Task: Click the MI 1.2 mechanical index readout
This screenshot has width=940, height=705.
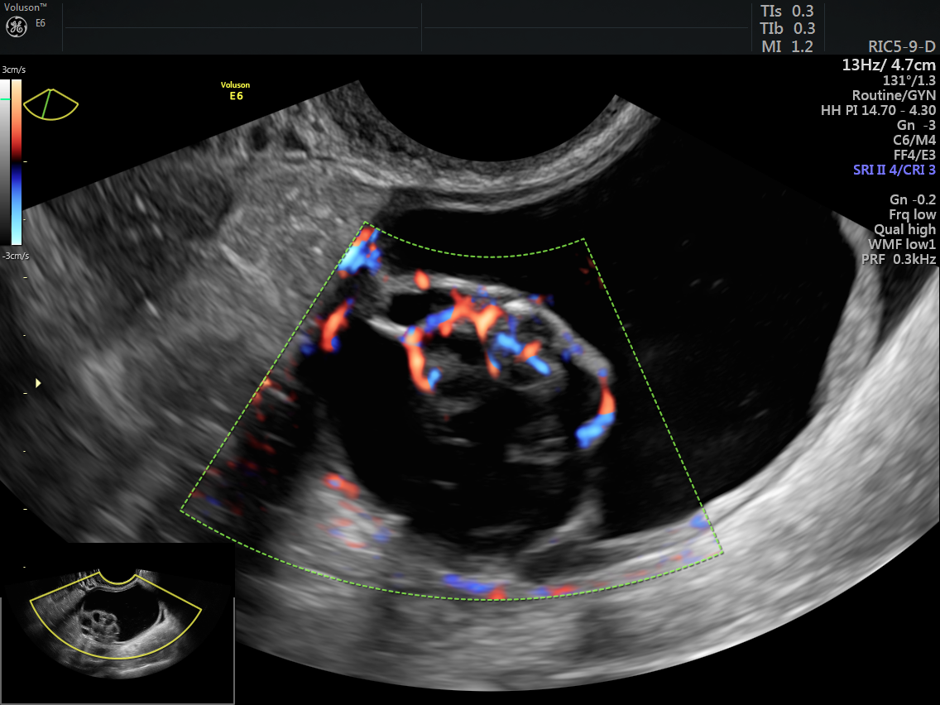Action: 786,46
